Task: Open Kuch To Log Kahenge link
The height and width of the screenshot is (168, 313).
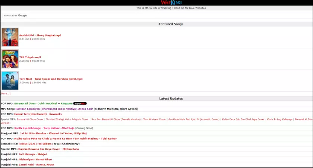Action: 280,119
